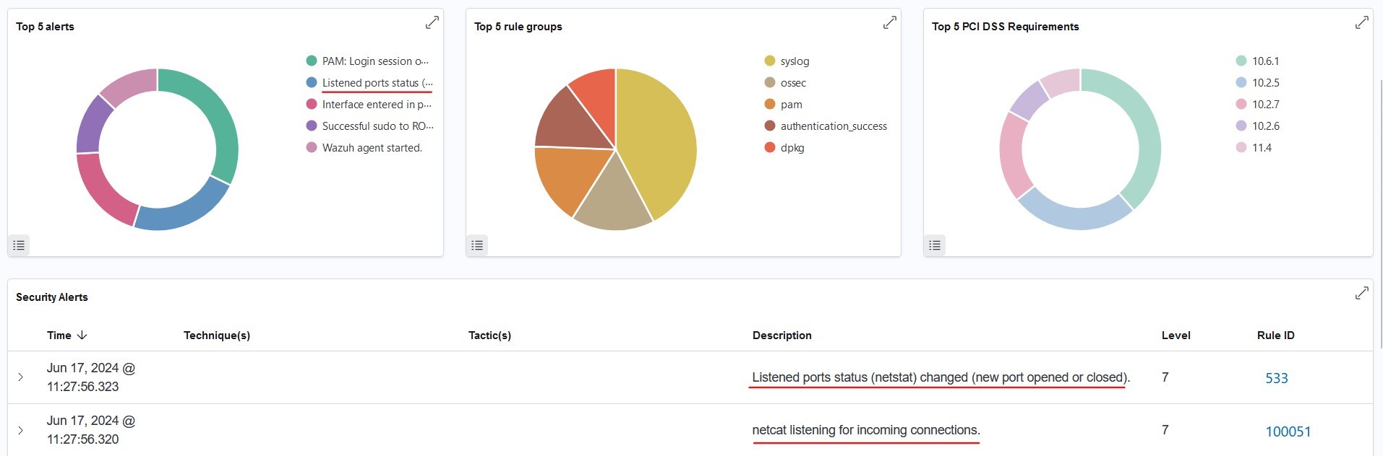
Task: Maximize the Security Alerts panel
Action: pos(1361,294)
